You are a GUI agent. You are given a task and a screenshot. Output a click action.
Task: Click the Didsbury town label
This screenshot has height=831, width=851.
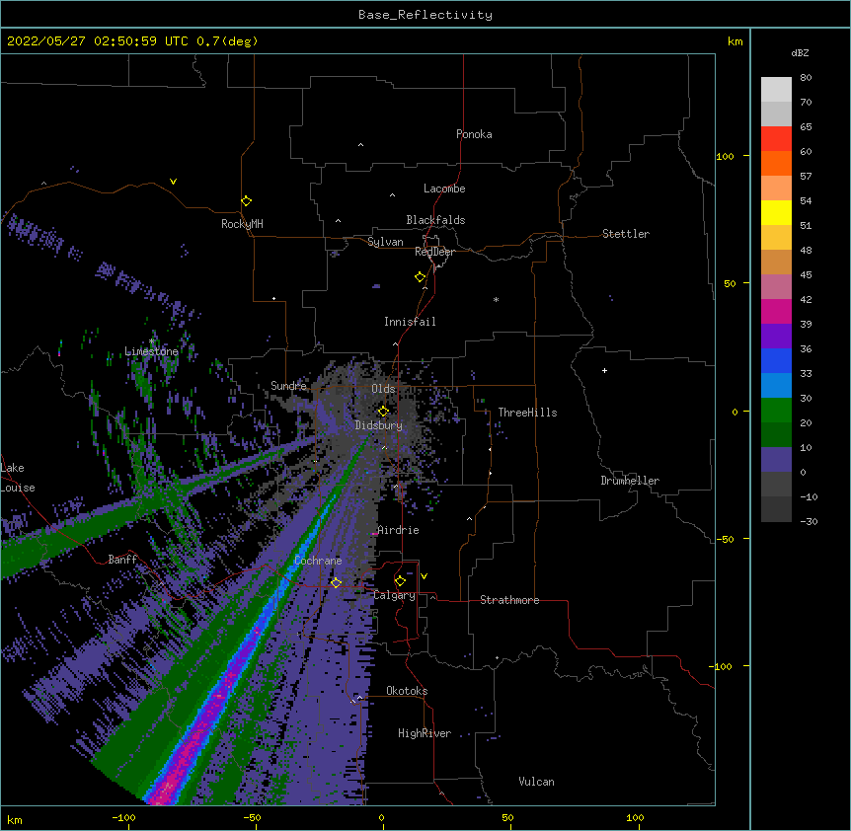[x=378, y=425]
